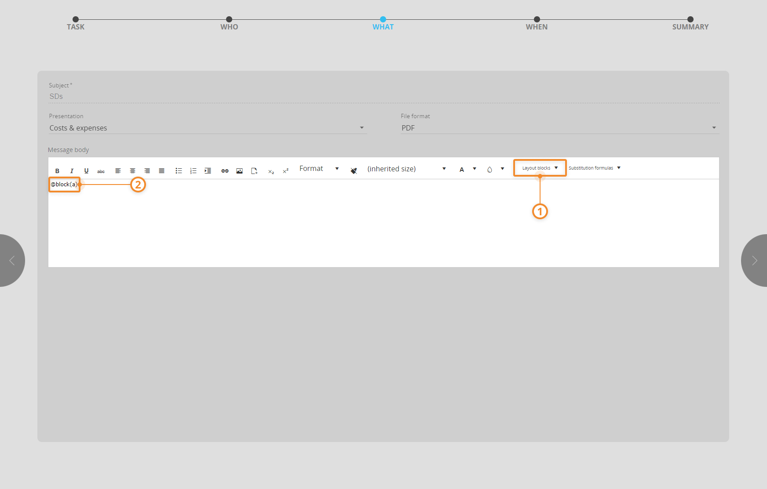Clean formatting brush icon
This screenshot has width=767, height=489.
354,170
